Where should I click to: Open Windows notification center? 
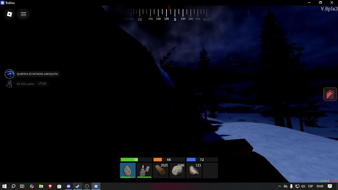click(x=330, y=186)
